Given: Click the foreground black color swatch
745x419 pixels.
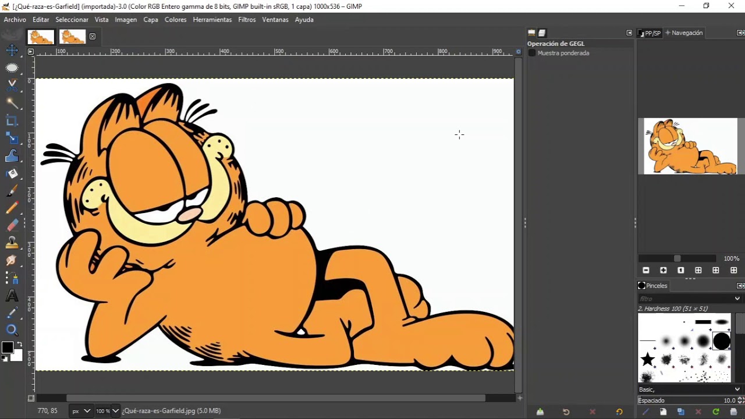Looking at the screenshot, I should click(x=6, y=347).
